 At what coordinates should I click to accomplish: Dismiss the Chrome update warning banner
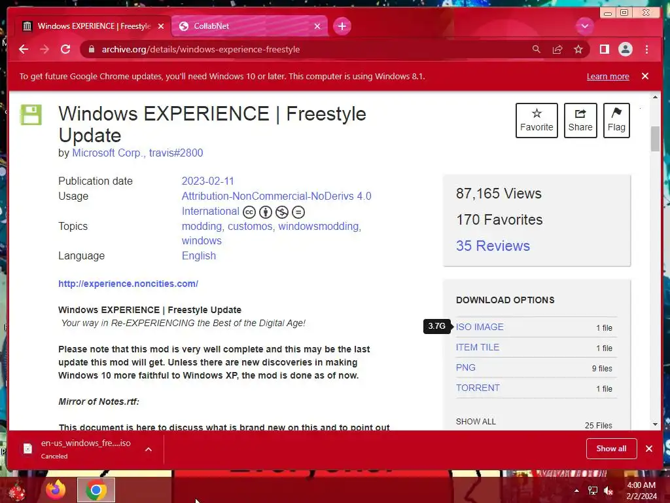point(644,76)
